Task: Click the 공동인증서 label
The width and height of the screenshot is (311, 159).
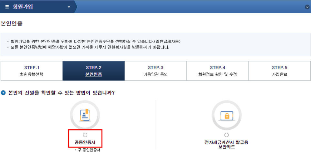Action: click(x=85, y=142)
